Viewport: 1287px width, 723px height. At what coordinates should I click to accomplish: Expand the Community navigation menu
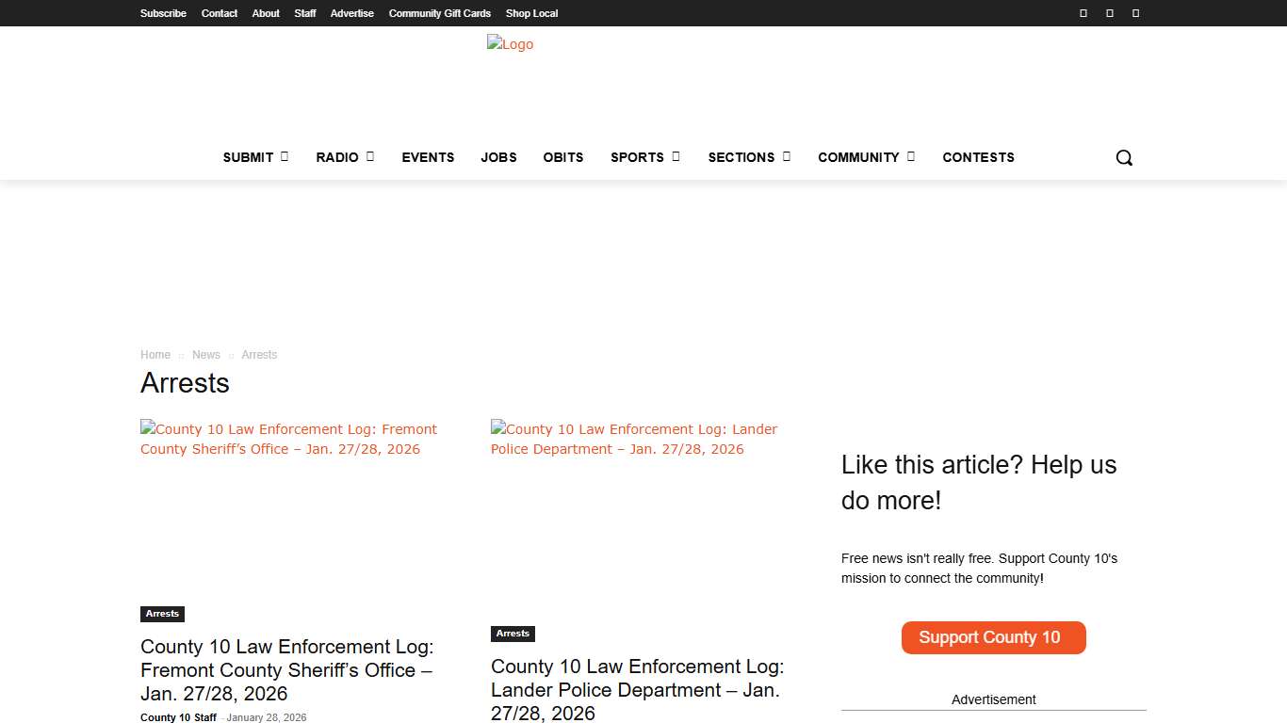pyautogui.click(x=866, y=157)
